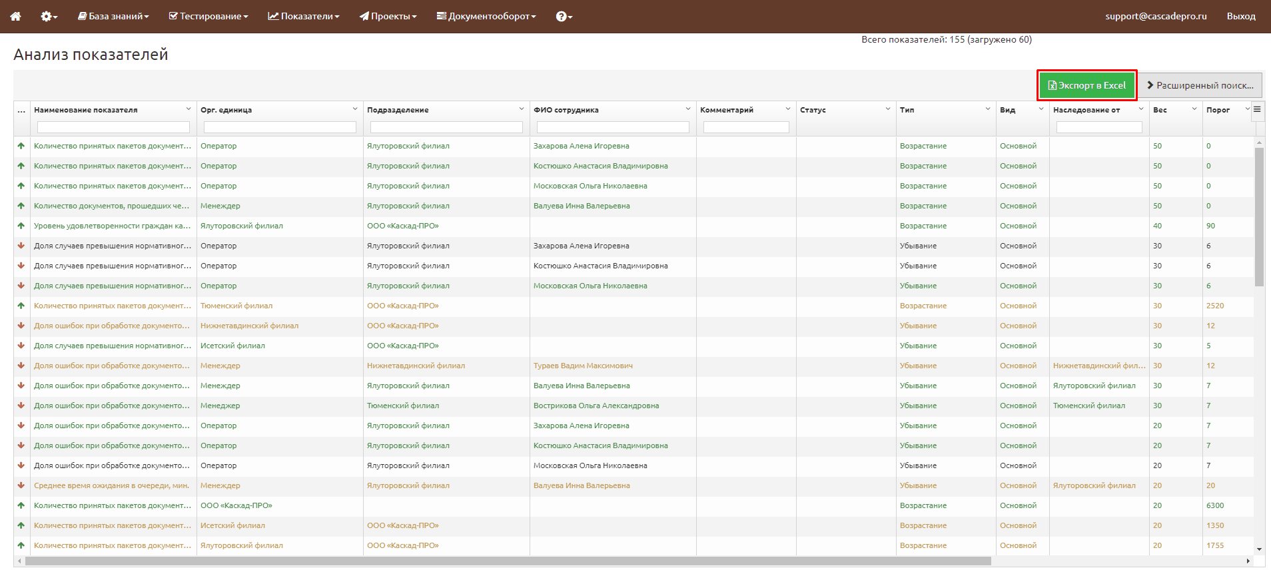Click the scroll down arrow of the grid
The image size is (1271, 572).
(x=1259, y=549)
